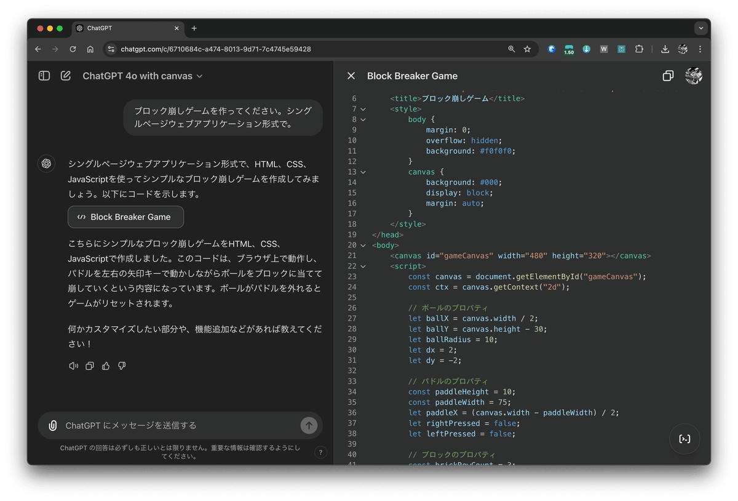
Task: Attach a file with the paperclip icon
Action: tap(53, 425)
